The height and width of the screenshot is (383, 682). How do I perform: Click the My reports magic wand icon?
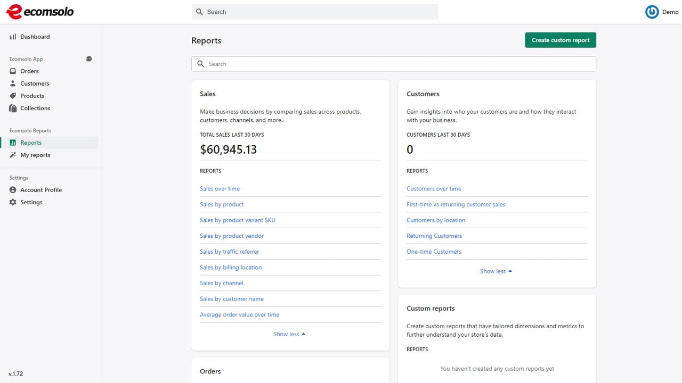pos(13,155)
